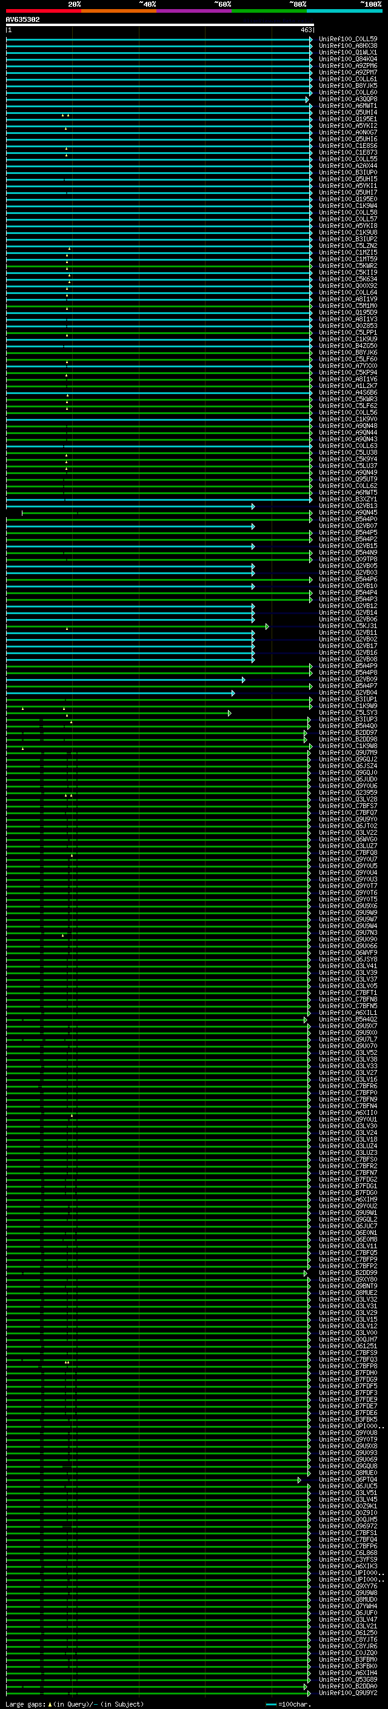Click the UniRef100_C0LL57 label
Viewport: 388px width, 1709px height.
(x=347, y=219)
